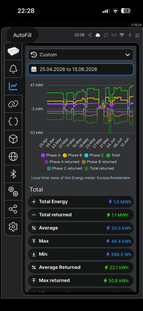Click the refresh sync arrows icon
Image resolution: width=143 pixels, height=311 pixels.
coord(106,35)
